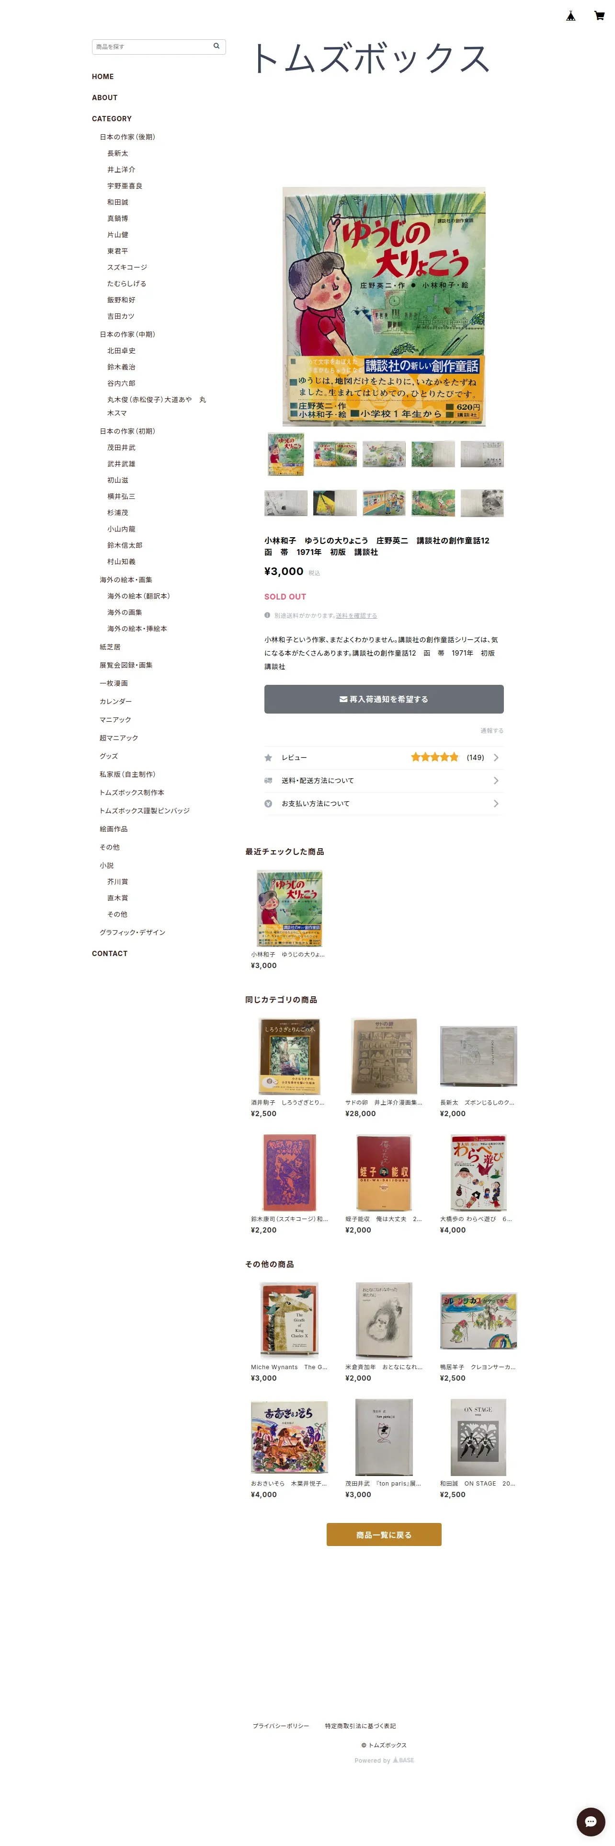Click the yen icon for お支払い方法
The width and height of the screenshot is (615, 1846).
tap(268, 803)
